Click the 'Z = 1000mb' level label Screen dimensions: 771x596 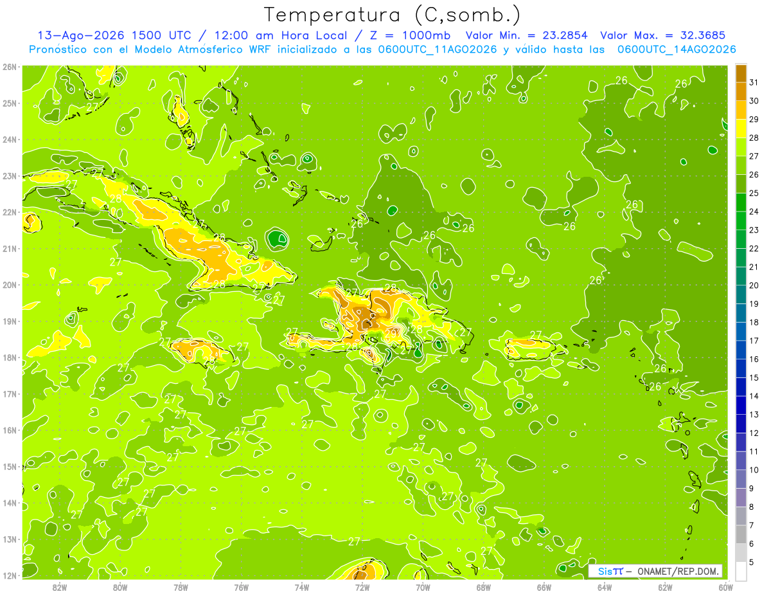click(412, 35)
